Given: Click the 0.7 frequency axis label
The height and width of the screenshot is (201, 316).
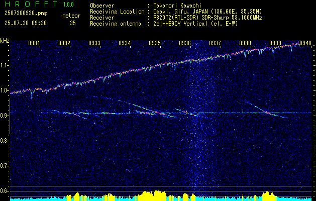Looking at the screenshot, I should click(x=4, y=166).
